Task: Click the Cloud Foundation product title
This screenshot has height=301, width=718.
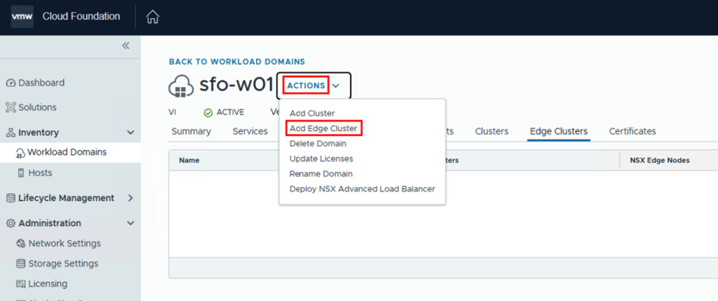Action: point(81,17)
